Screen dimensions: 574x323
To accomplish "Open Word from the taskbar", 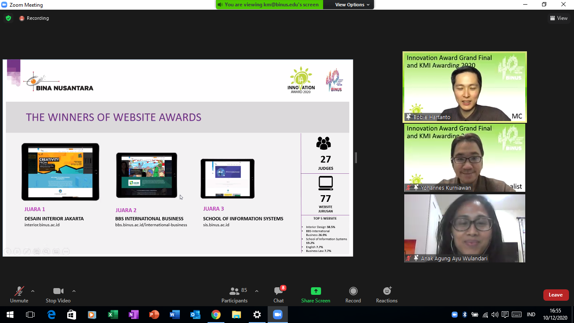I will pos(175,315).
